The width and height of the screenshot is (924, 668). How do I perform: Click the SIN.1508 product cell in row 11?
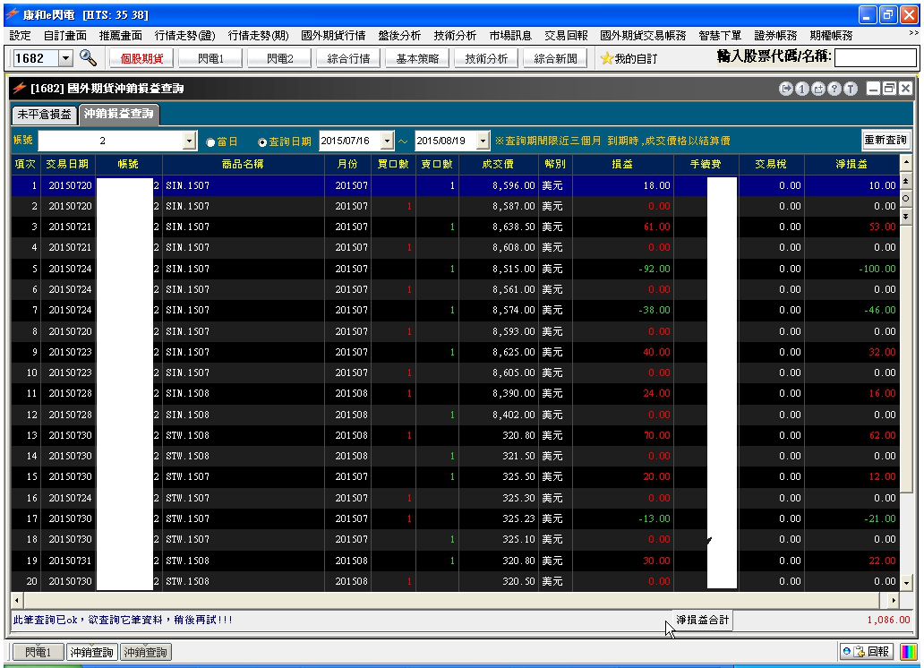[243, 393]
